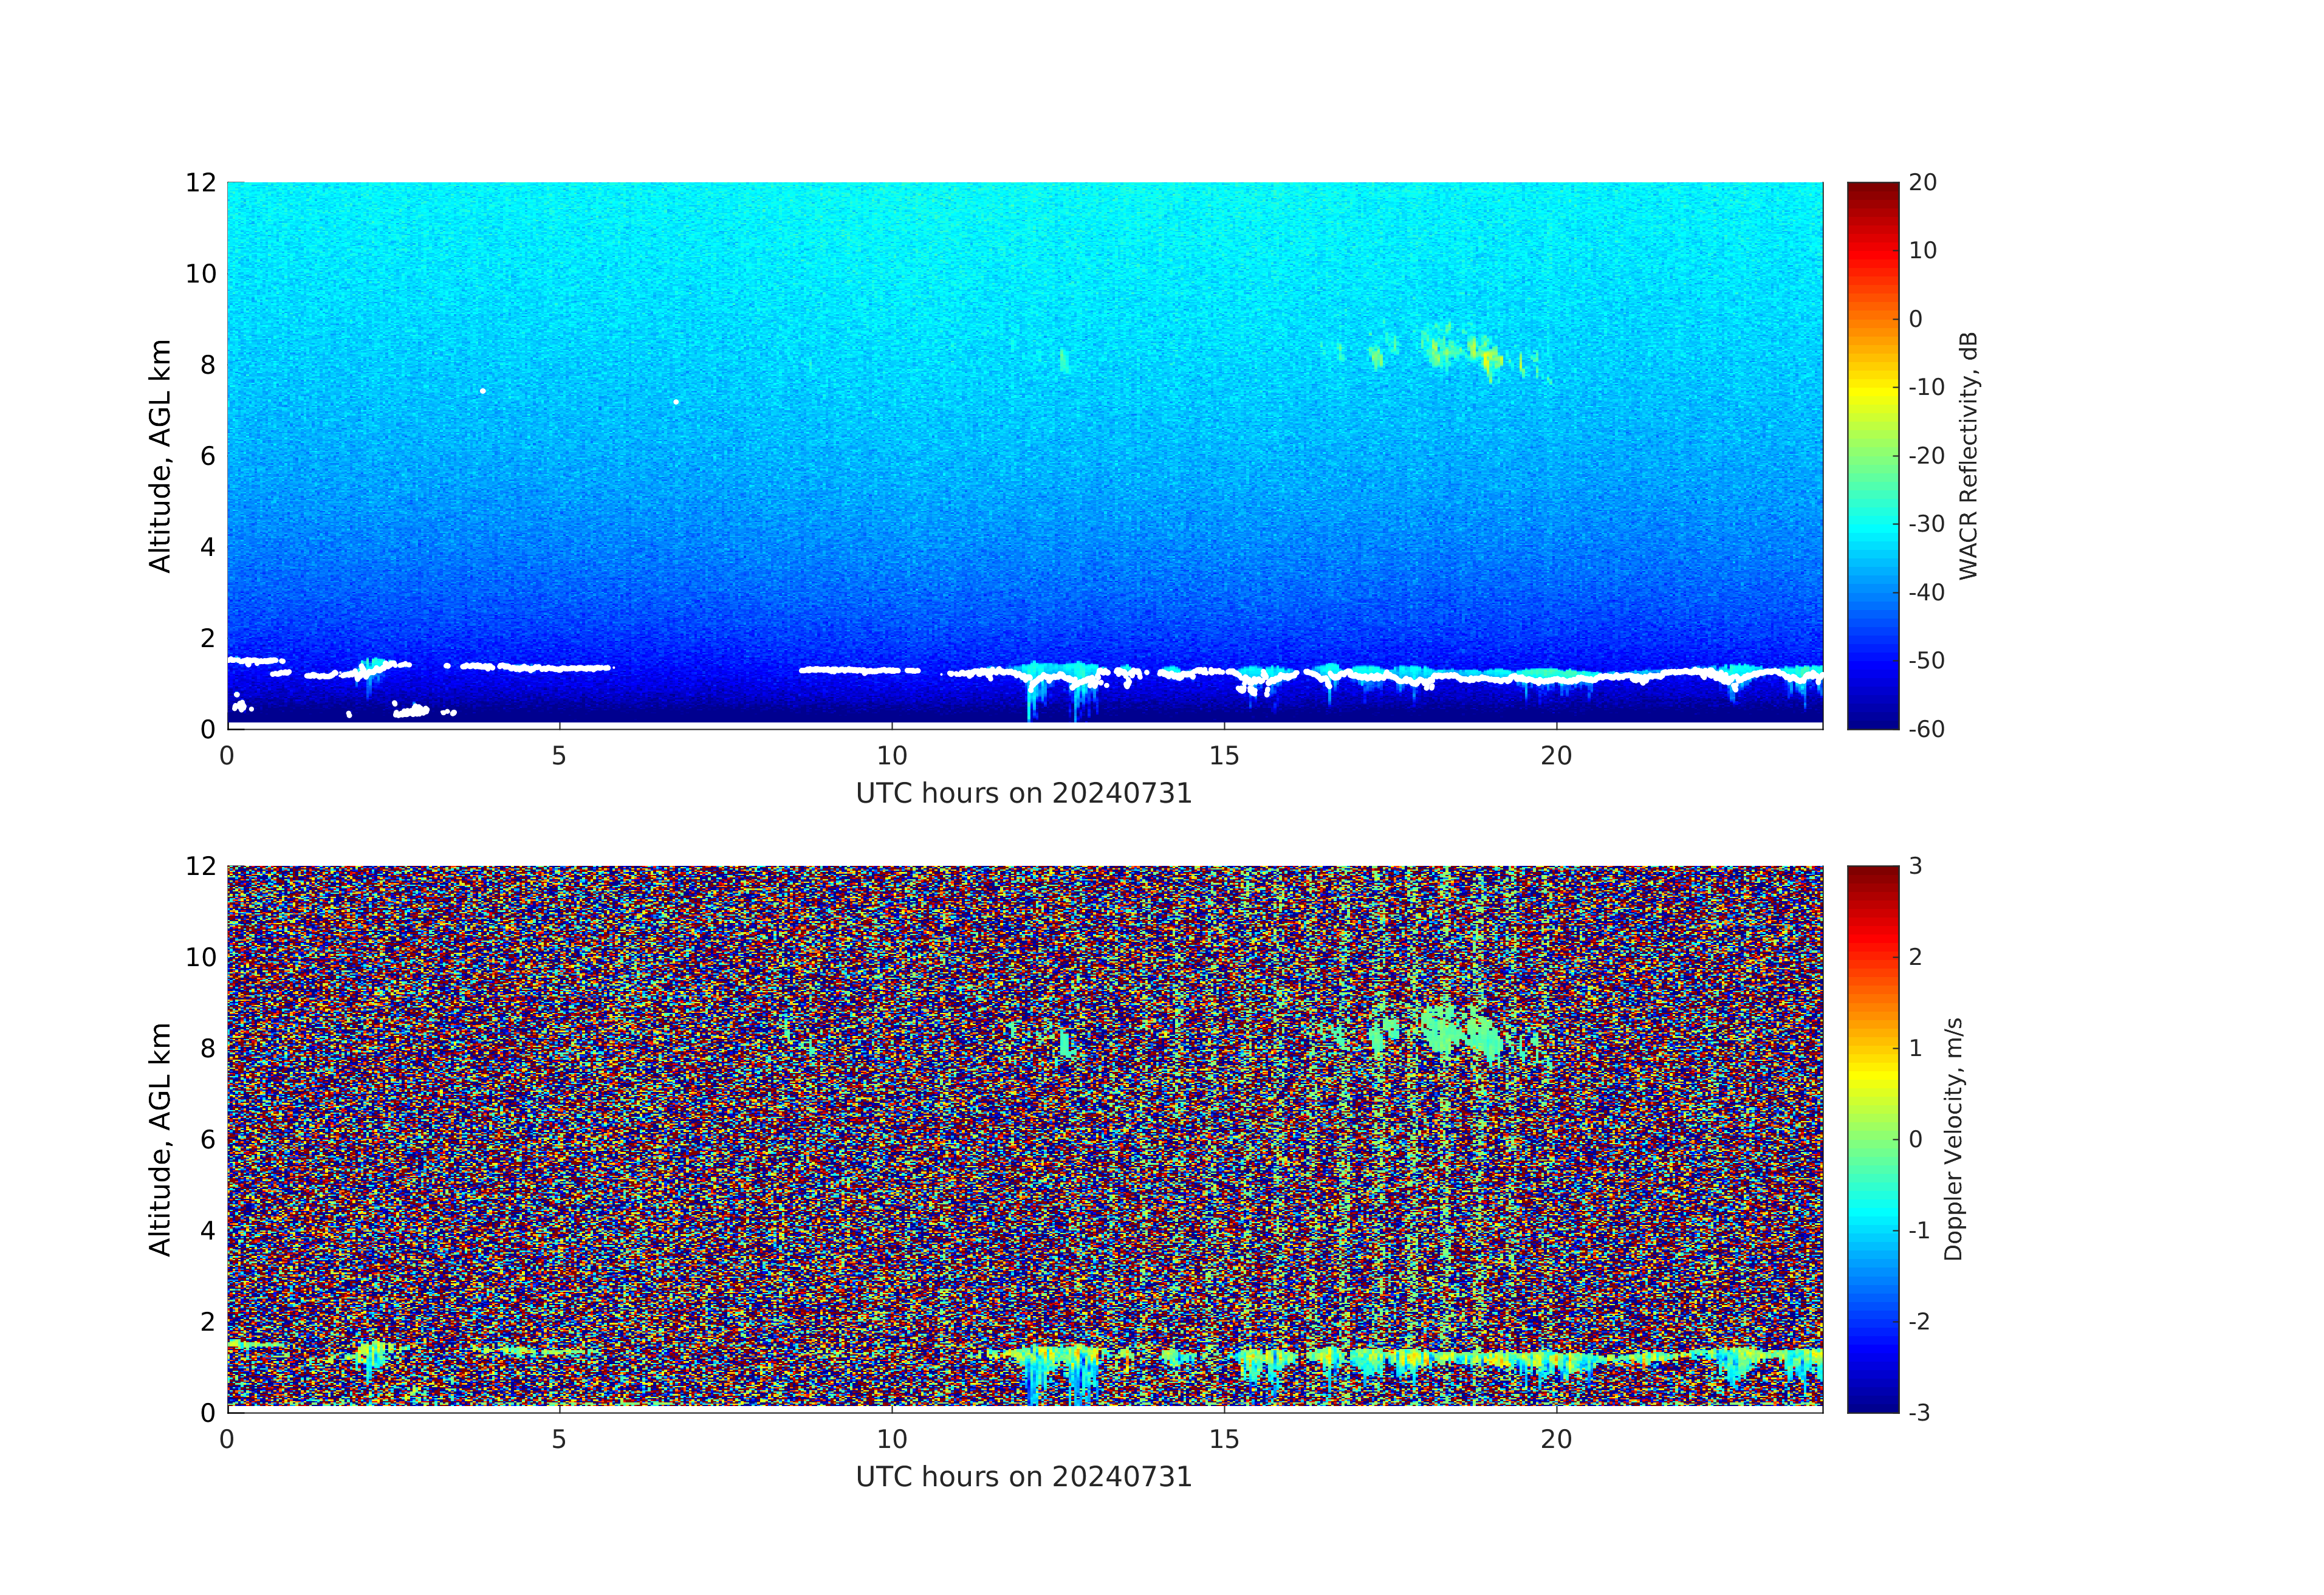Click the 20 dB label on reflectivity colorbar
The width and height of the screenshot is (2324, 1595).
(1922, 183)
